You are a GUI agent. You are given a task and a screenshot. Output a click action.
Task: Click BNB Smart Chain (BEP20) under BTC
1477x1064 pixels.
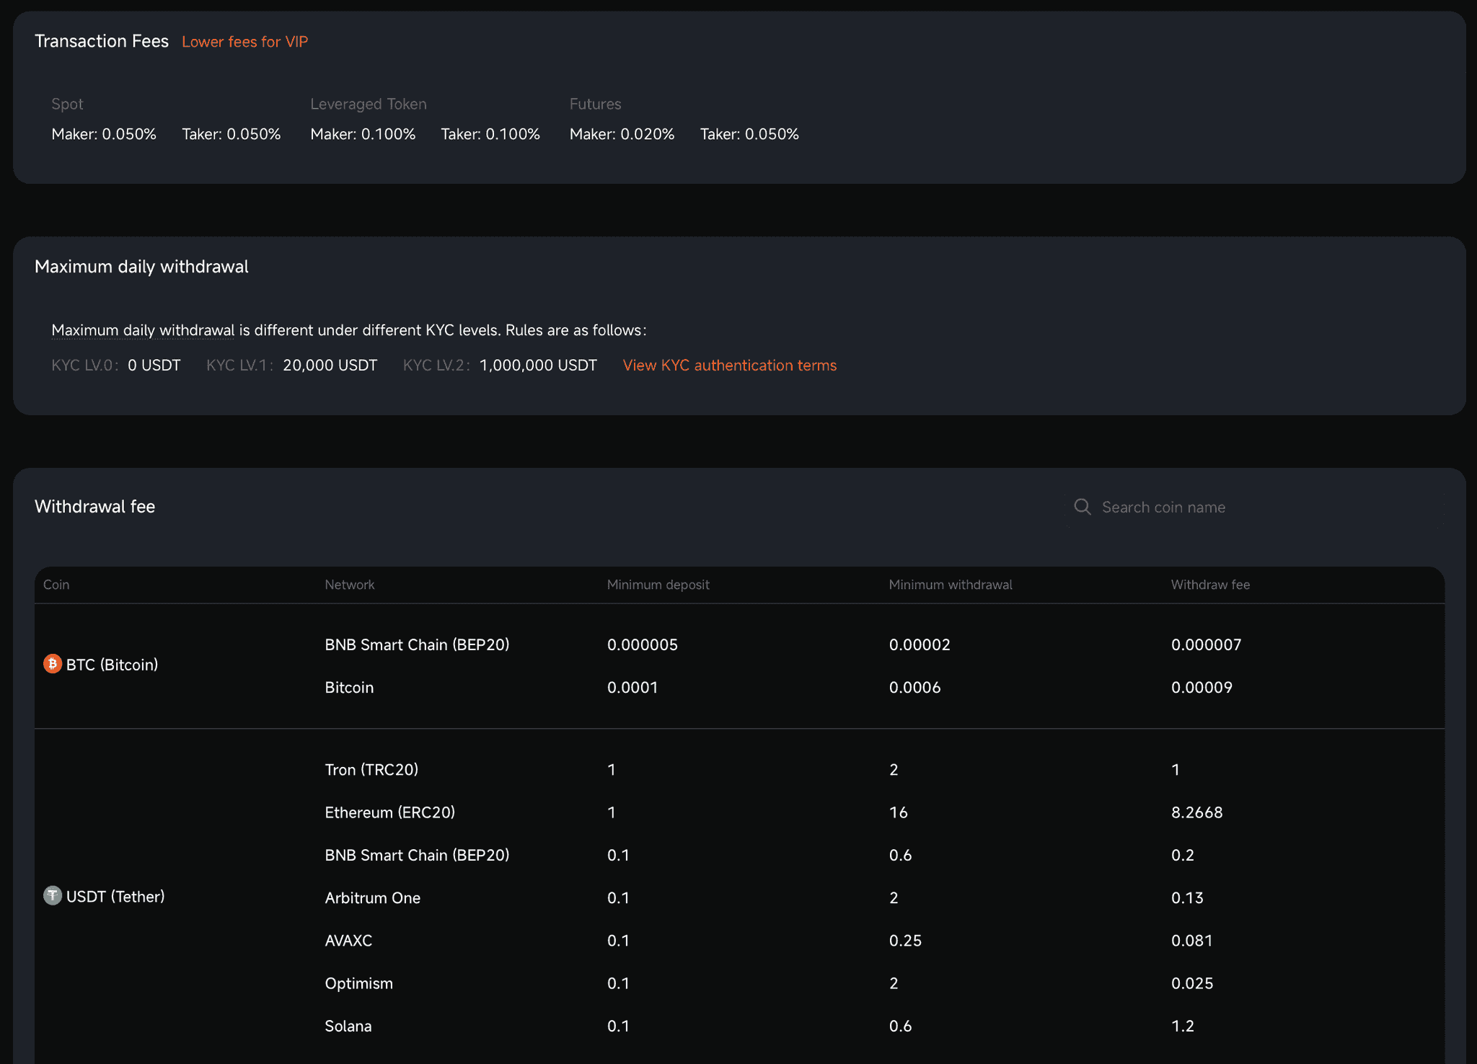point(417,644)
